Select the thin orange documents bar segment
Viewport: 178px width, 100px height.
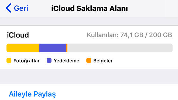click(x=67, y=48)
